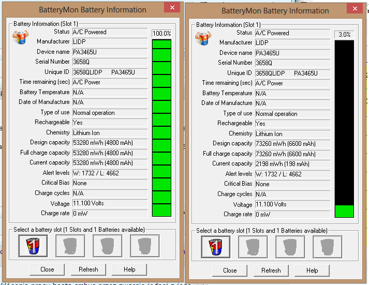The height and width of the screenshot is (285, 369).
Task: Click the second empty battery slot, left window
Action: point(70,246)
